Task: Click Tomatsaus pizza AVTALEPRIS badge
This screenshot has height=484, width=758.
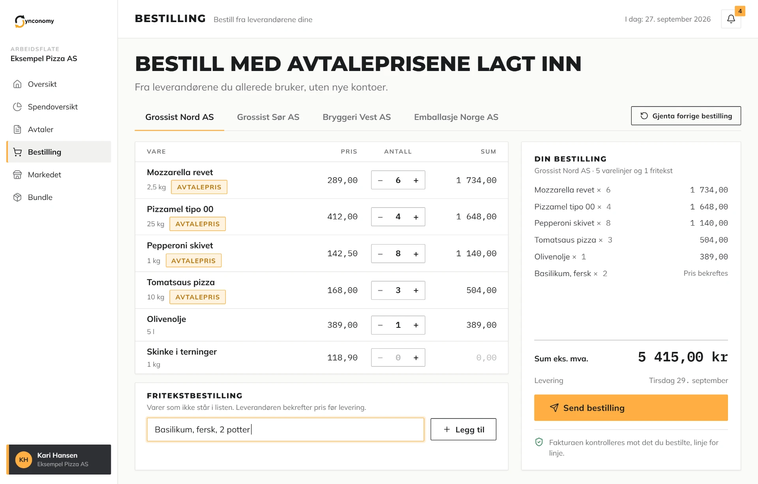Action: (197, 297)
